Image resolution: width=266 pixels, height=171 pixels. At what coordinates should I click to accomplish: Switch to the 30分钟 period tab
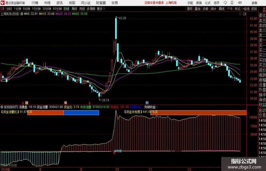tap(47, 9)
